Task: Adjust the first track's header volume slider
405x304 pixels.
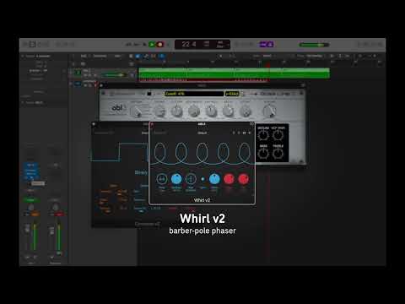Action: tap(114, 75)
